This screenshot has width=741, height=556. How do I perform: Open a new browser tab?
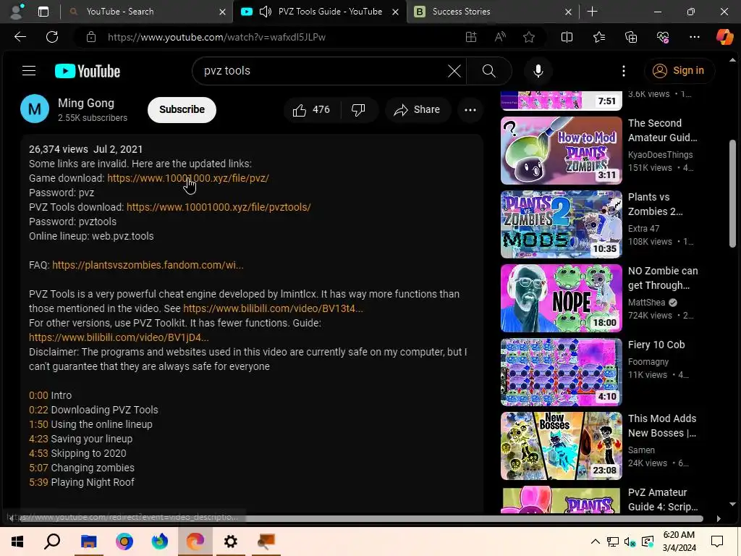point(592,12)
